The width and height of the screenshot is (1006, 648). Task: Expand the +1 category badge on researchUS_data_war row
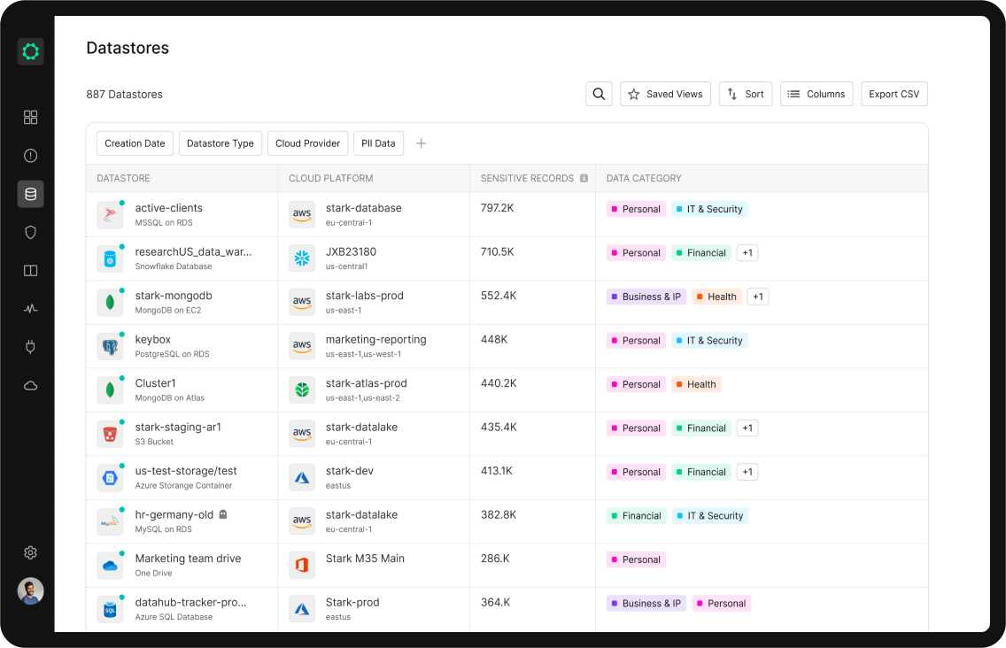pyautogui.click(x=747, y=252)
